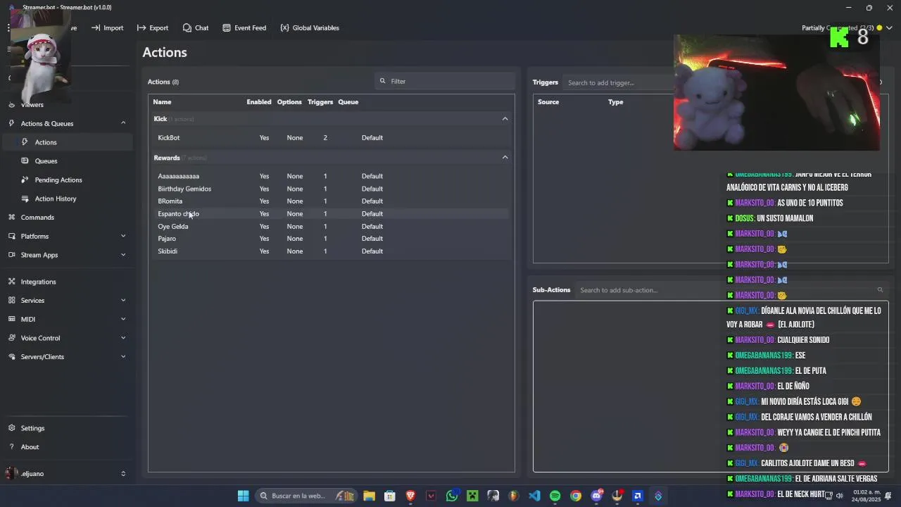The image size is (901, 507).
Task: Collapse the Kick actions group
Action: [505, 119]
